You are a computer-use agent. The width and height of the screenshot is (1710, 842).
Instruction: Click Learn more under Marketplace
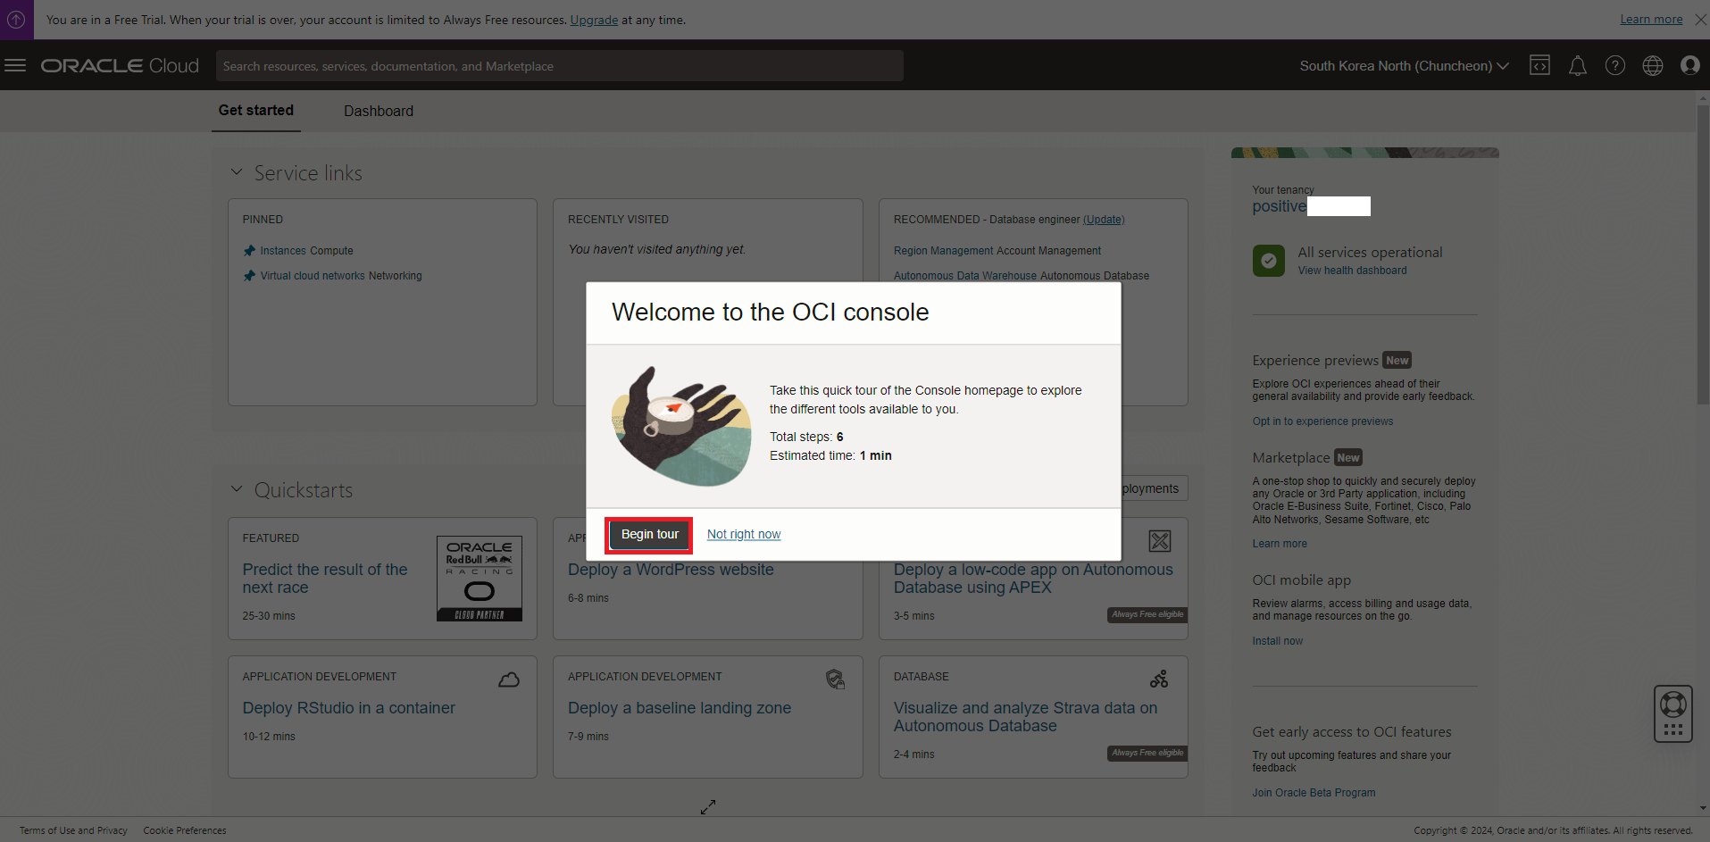pos(1280,544)
